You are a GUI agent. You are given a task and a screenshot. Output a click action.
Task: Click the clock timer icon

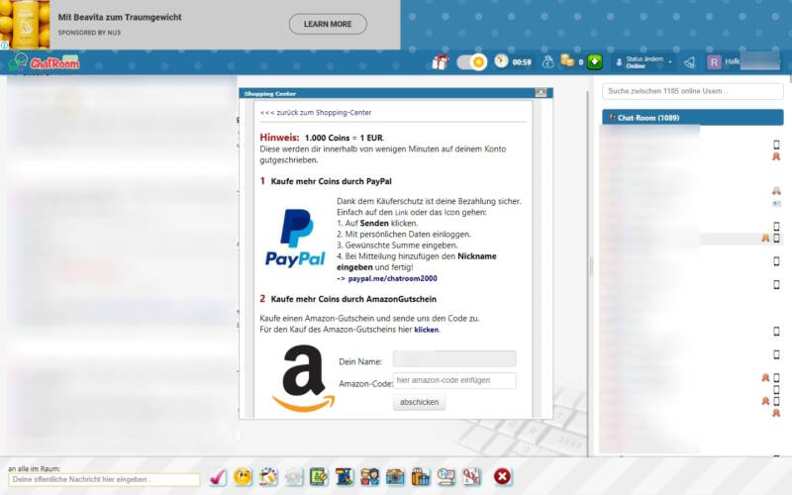coord(501,61)
